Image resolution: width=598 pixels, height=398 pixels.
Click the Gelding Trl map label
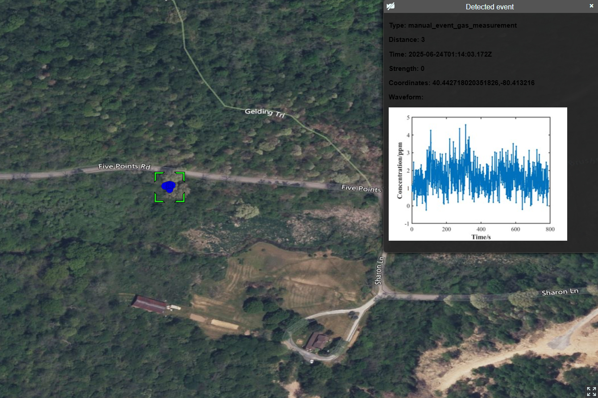coord(265,113)
